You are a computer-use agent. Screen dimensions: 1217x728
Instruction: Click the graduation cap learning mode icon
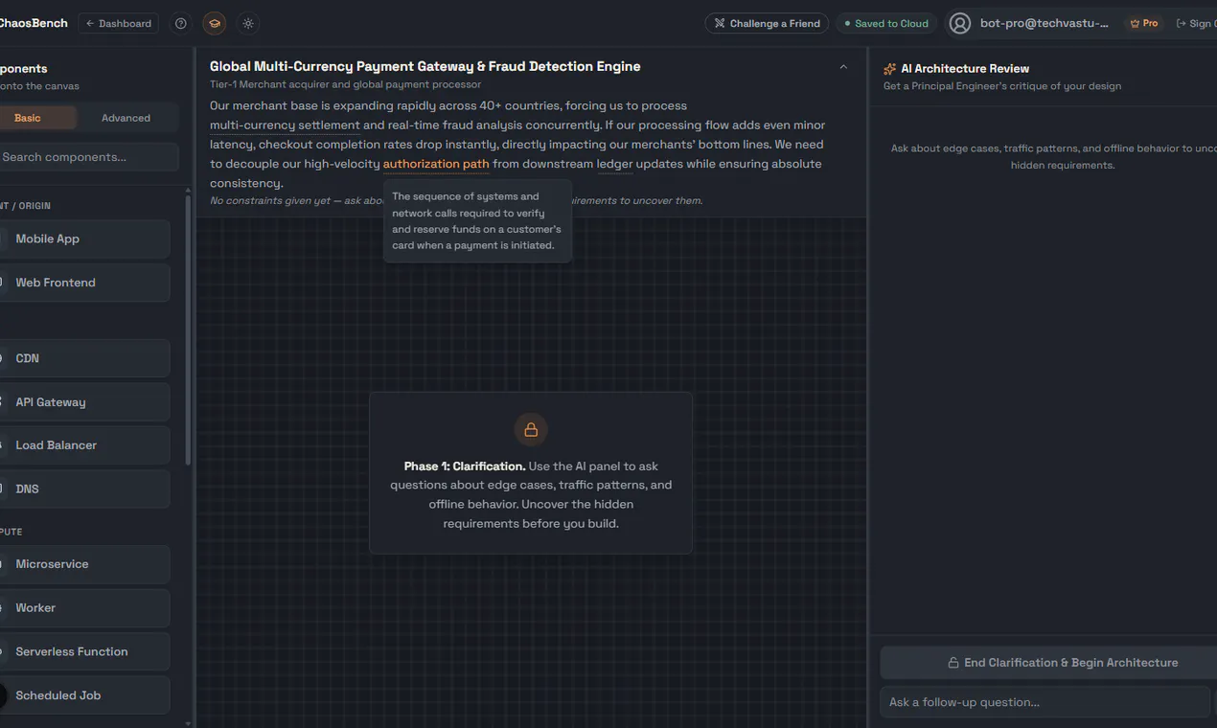215,23
